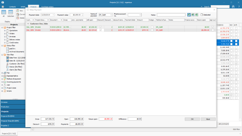The height and width of the screenshot is (136, 242).
Task: Click the Delete icon in ribbon
Action: pos(18,18)
